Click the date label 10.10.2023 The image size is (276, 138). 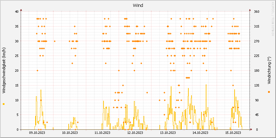(70, 133)
